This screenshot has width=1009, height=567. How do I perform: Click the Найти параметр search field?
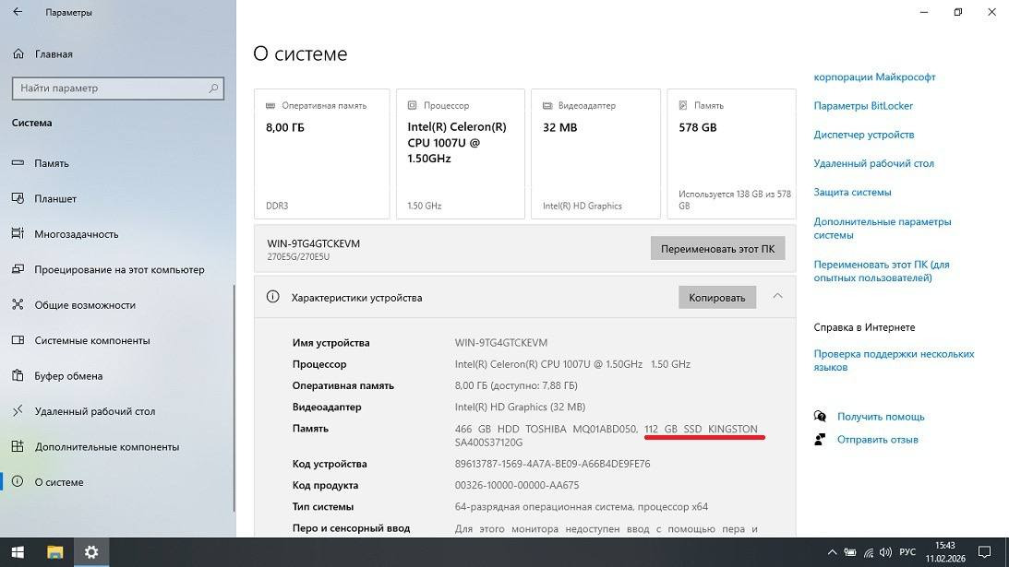click(x=111, y=89)
